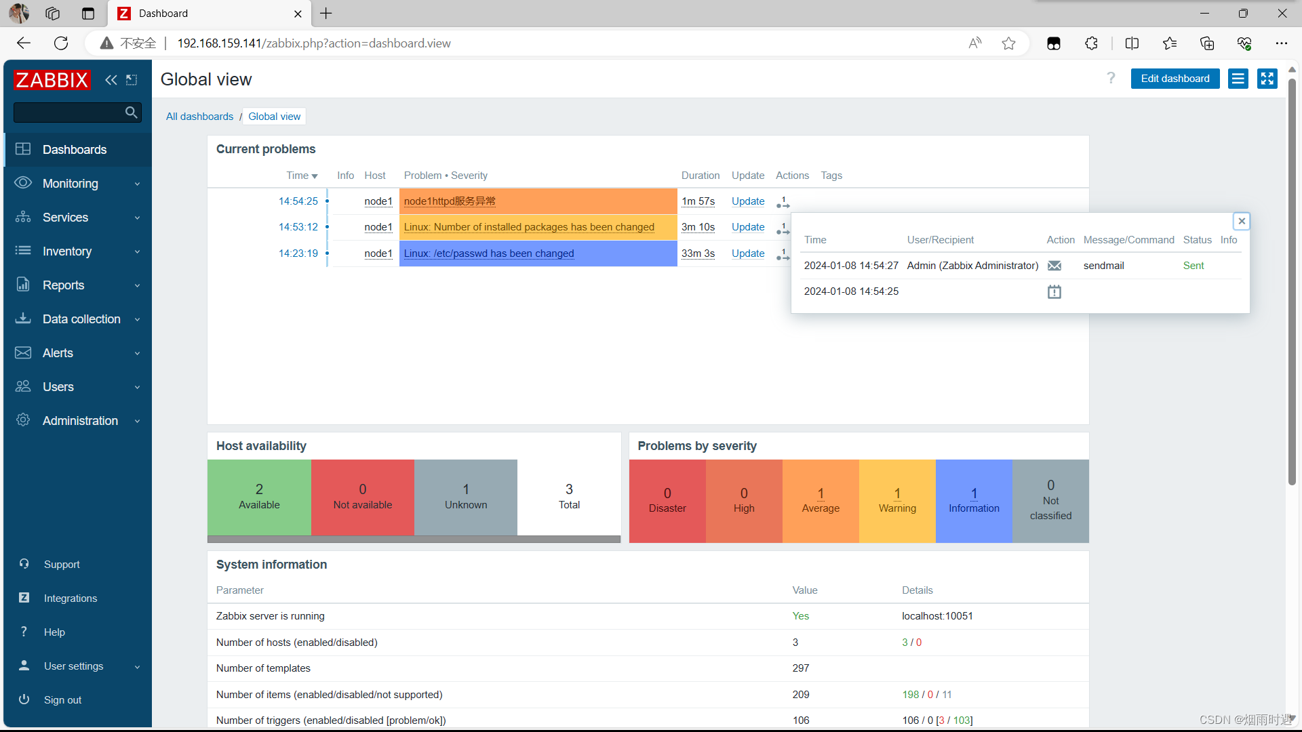Click the Average severity tile
1302x732 pixels.
coord(821,501)
